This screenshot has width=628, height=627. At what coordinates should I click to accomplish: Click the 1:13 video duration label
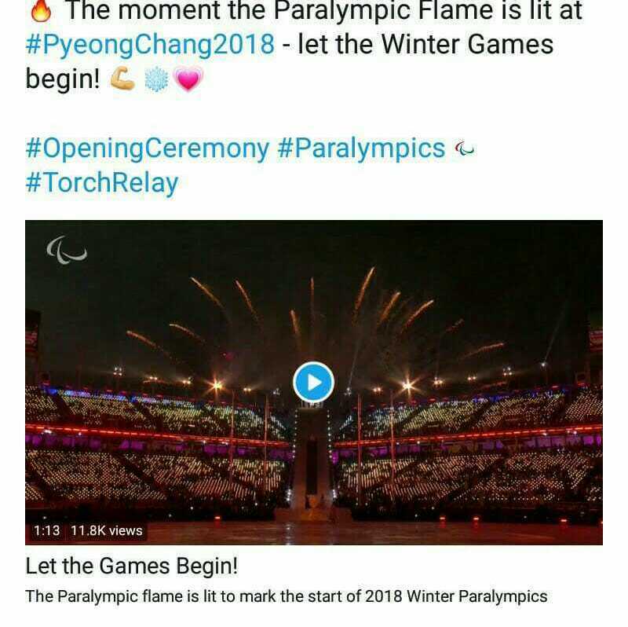coord(46,530)
